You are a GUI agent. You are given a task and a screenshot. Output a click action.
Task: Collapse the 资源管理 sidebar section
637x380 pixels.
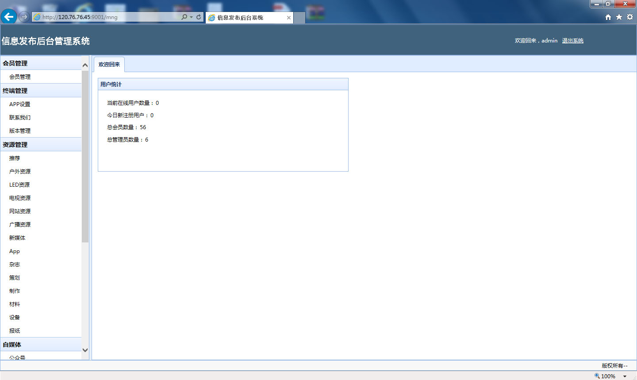(15, 145)
